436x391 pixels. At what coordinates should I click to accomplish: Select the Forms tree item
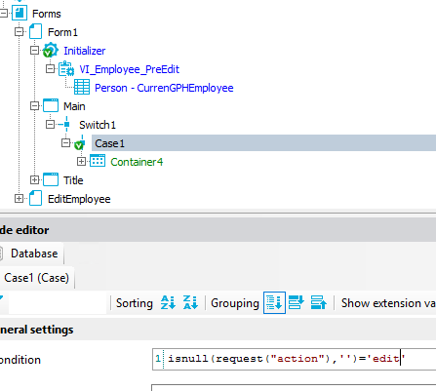click(47, 14)
